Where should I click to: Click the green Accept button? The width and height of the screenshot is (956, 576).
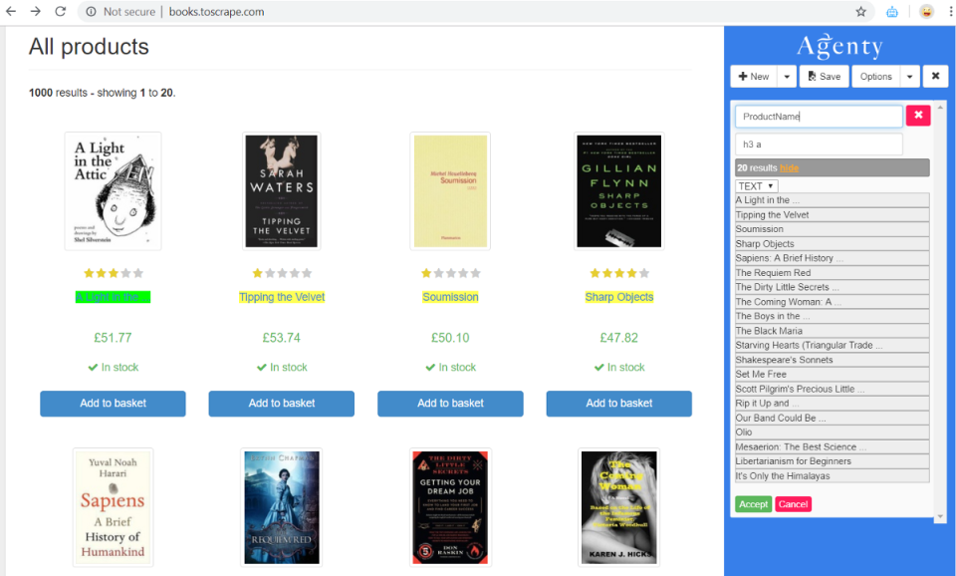(x=753, y=504)
